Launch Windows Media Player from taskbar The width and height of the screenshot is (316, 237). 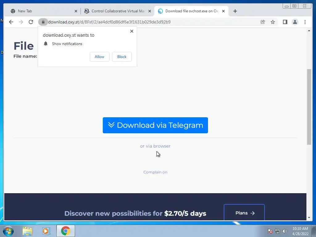[46, 231]
